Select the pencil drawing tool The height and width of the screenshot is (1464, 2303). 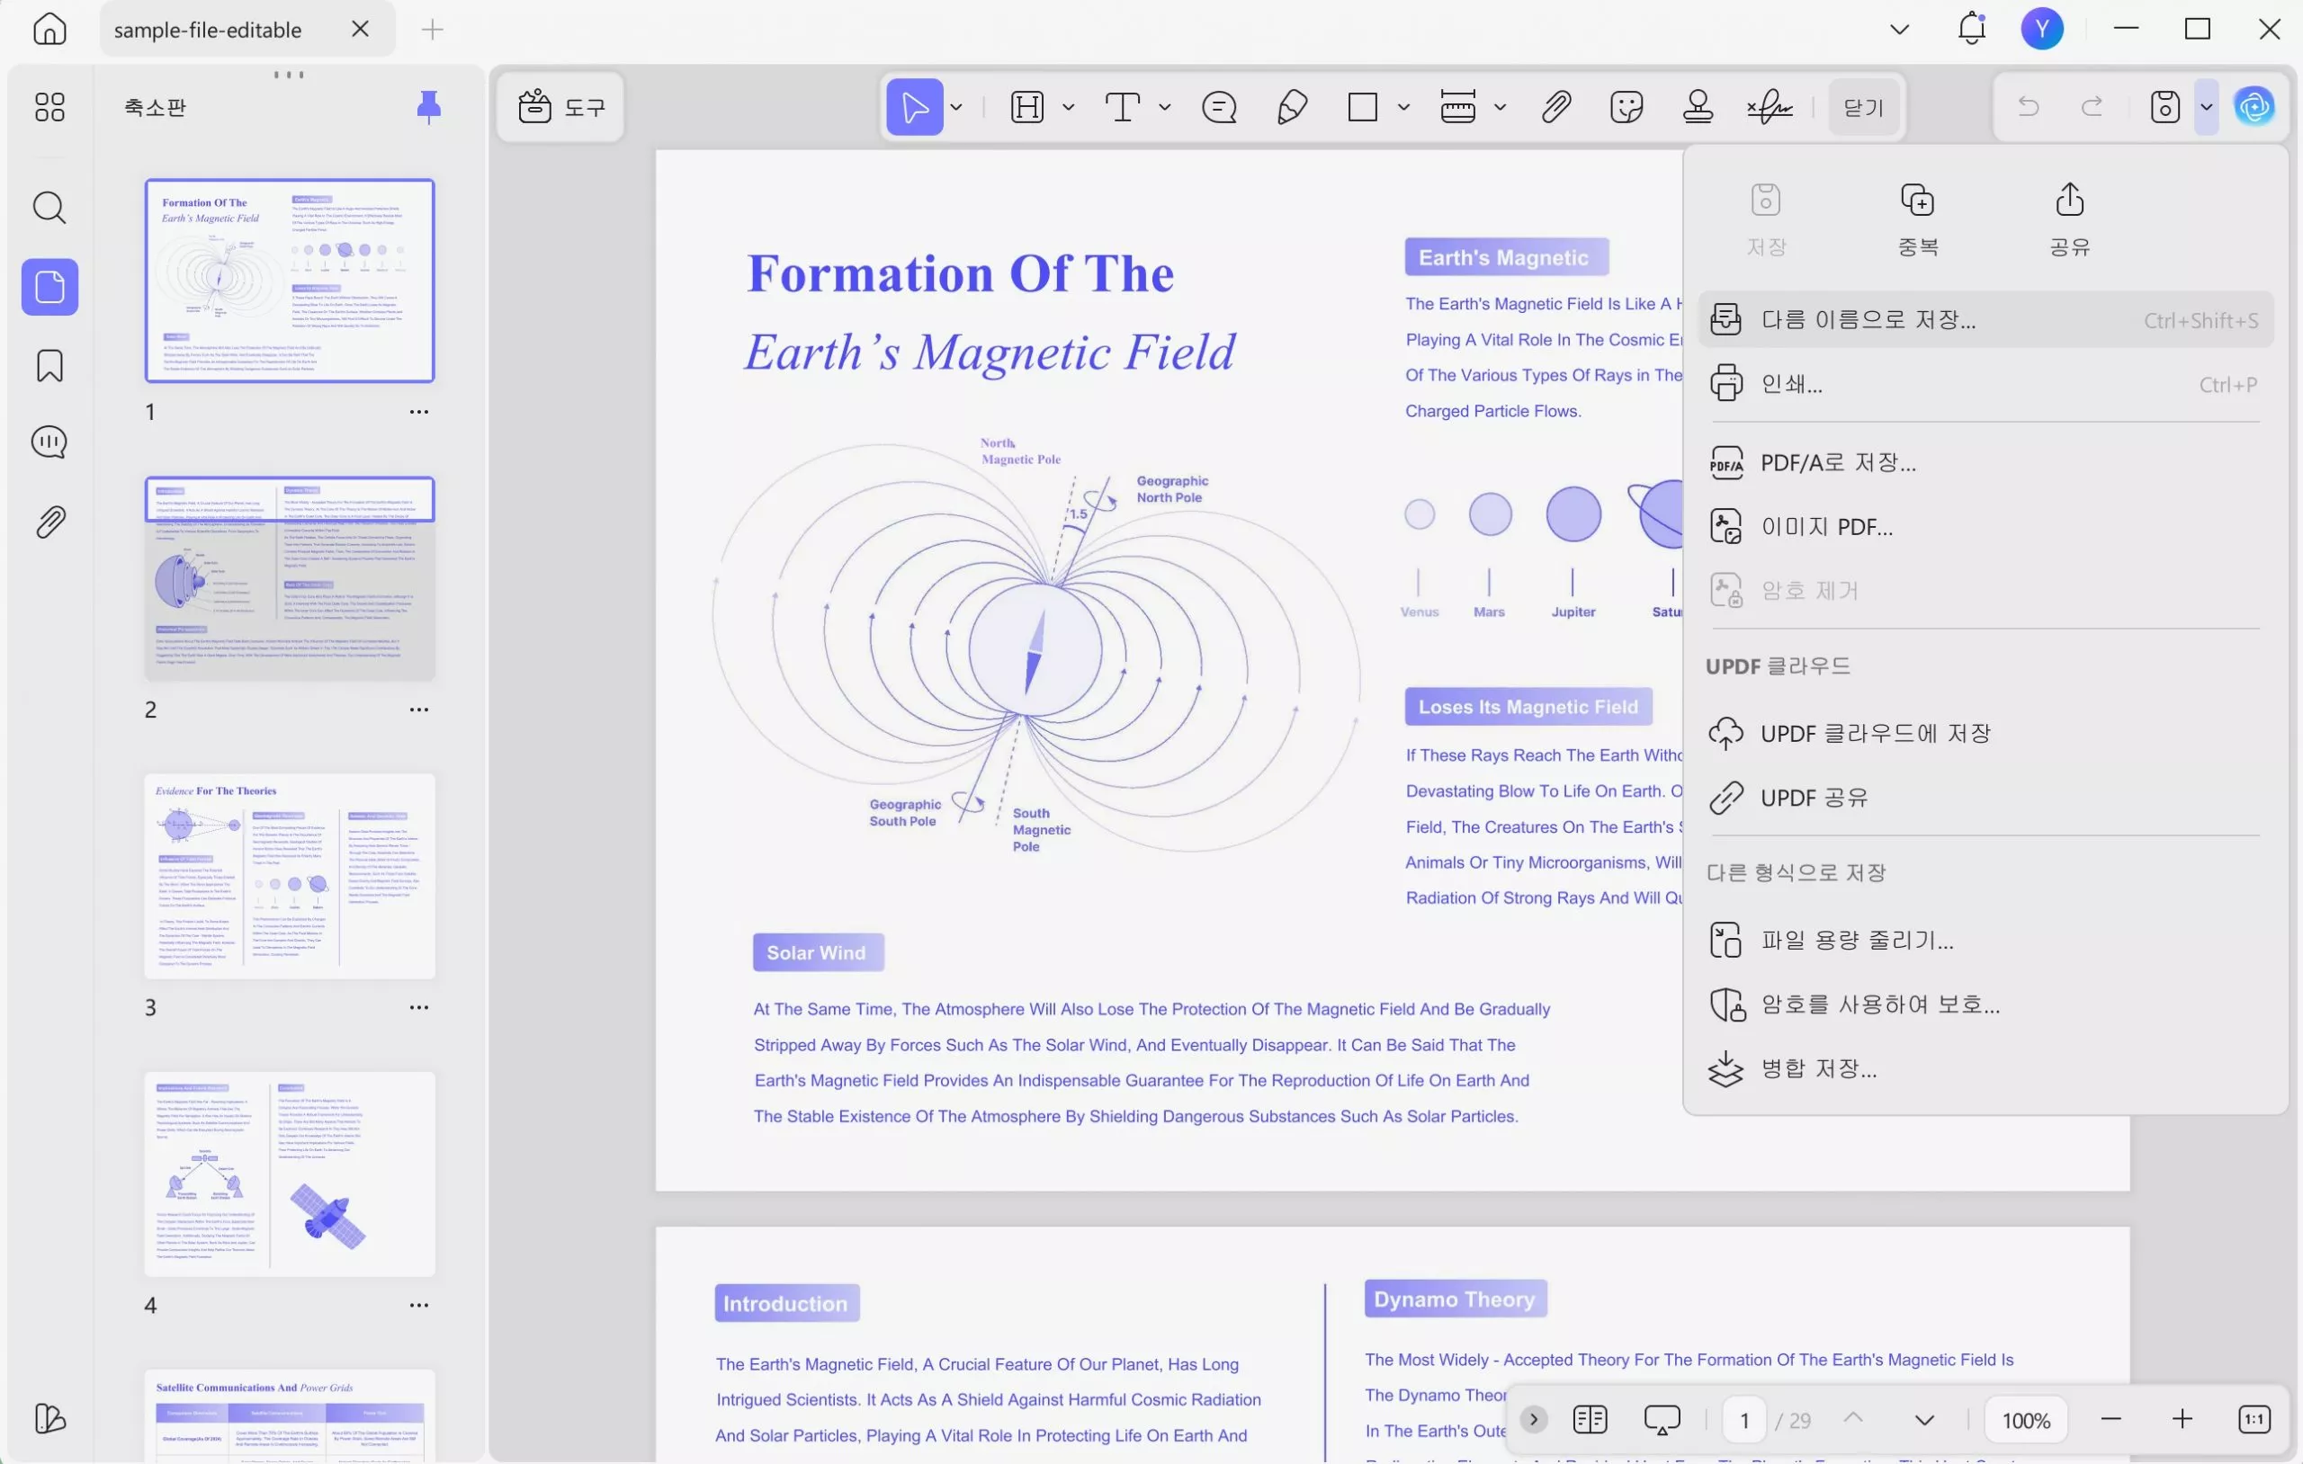(1292, 106)
